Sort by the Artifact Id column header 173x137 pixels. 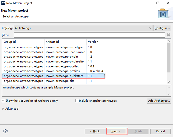65,42
